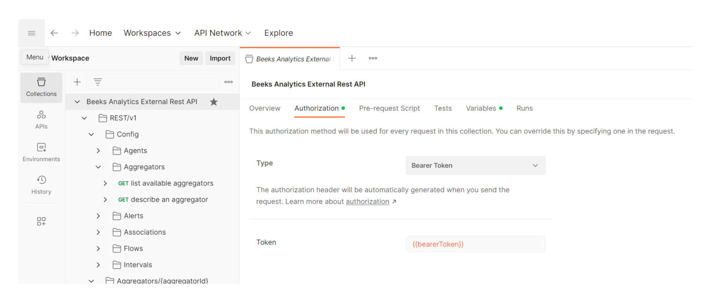Select the Authorization tab

pos(320,108)
